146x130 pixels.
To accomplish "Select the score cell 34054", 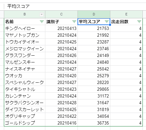I will 94,116.
